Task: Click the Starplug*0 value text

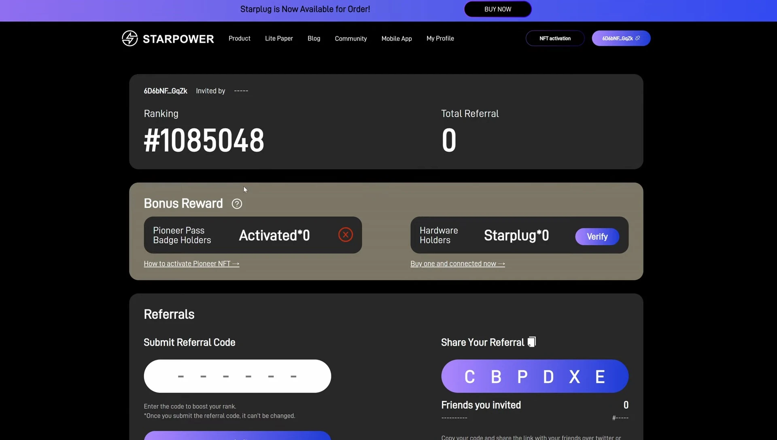Action: pos(516,235)
